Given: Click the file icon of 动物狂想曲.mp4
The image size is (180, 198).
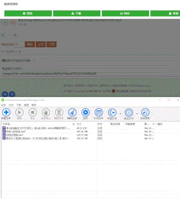Looking at the screenshot, I should [x=4, y=135].
